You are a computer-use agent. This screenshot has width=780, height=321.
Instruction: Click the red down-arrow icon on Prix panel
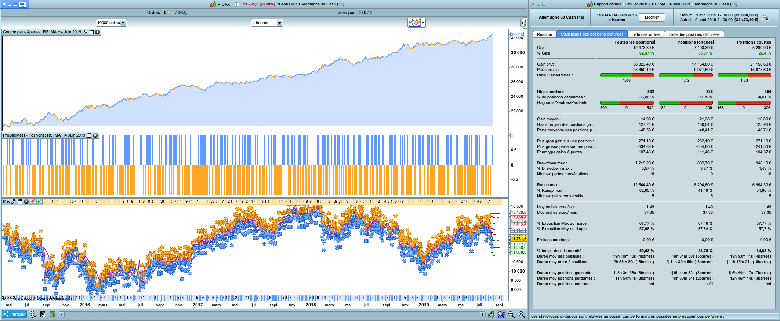[32, 202]
